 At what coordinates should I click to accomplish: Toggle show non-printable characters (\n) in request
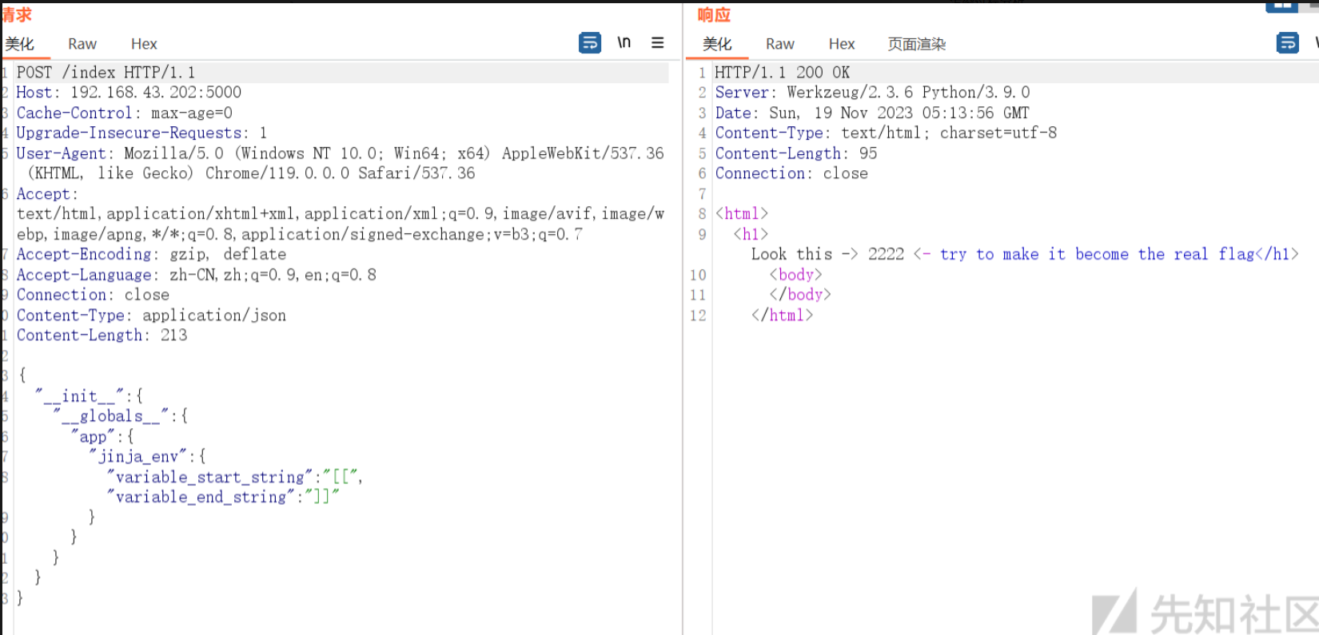[624, 42]
